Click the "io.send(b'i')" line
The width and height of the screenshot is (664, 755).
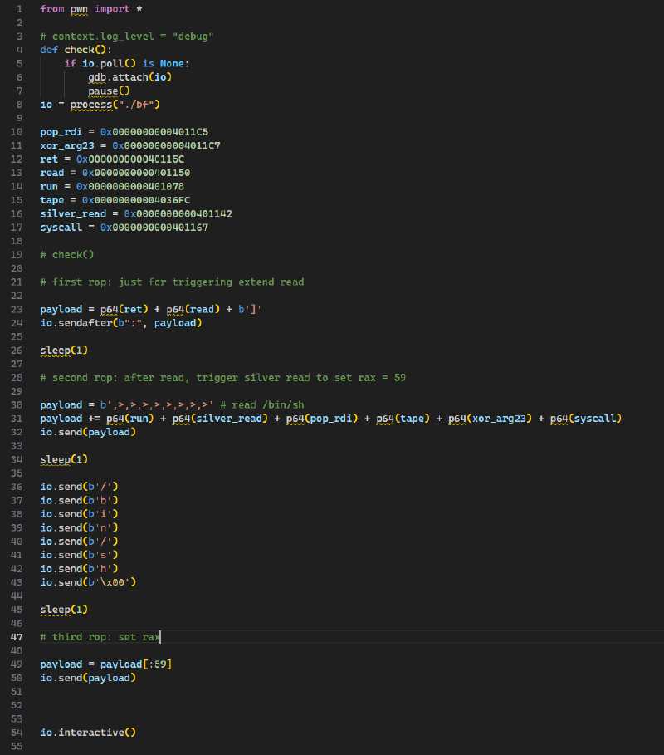(79, 514)
